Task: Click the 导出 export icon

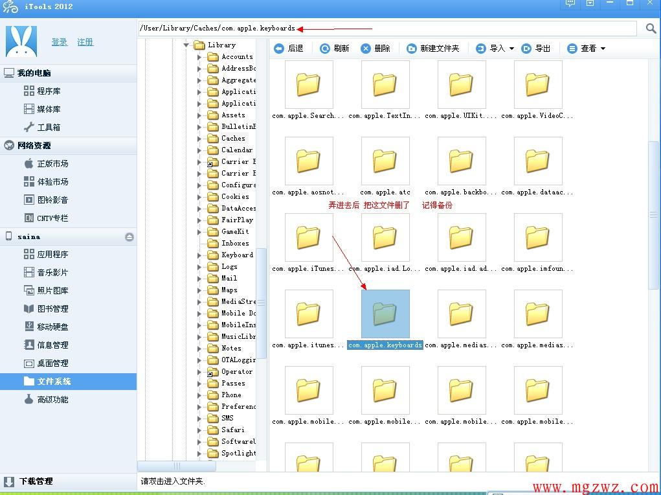Action: (526, 49)
